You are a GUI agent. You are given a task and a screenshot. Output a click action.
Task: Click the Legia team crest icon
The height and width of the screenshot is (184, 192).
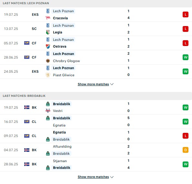pos(48,32)
